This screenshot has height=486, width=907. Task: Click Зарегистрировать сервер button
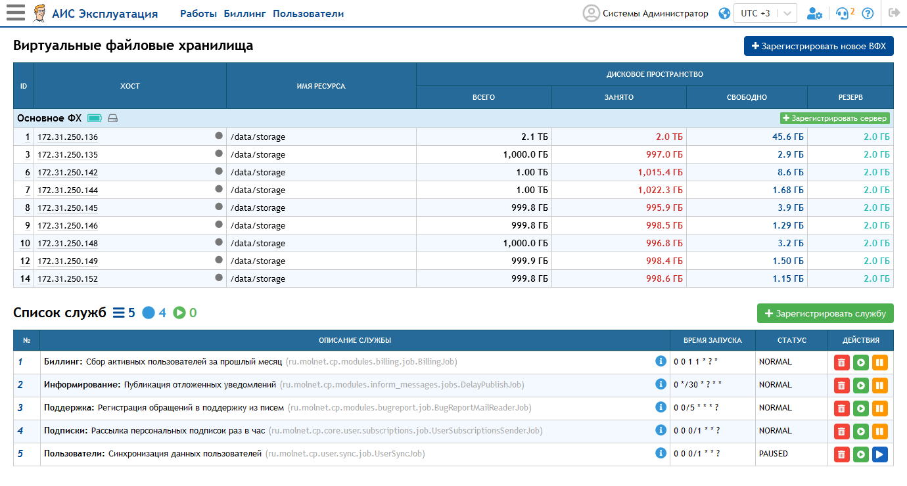coord(835,118)
